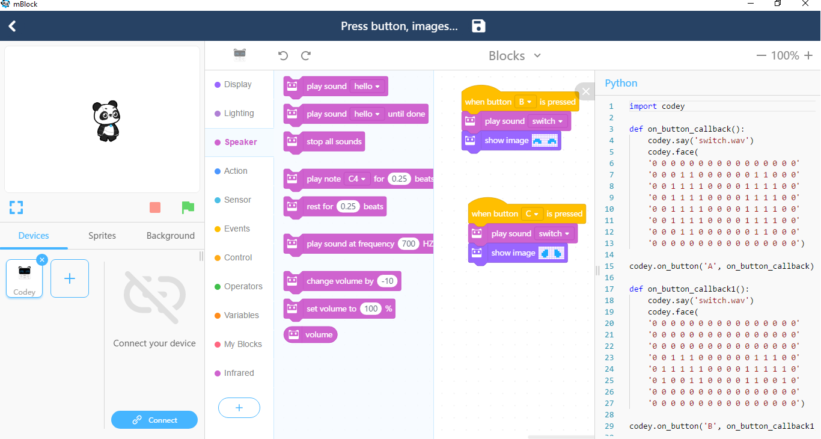821x439 pixels.
Task: Stop the program with the red square
Action: [x=155, y=207]
